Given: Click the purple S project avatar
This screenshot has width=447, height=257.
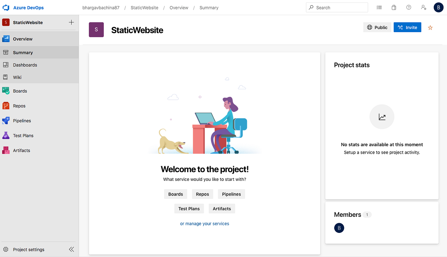Looking at the screenshot, I should point(96,30).
